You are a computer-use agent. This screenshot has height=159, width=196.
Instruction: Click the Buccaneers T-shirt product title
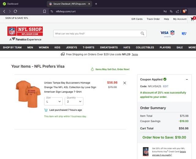point(70,87)
